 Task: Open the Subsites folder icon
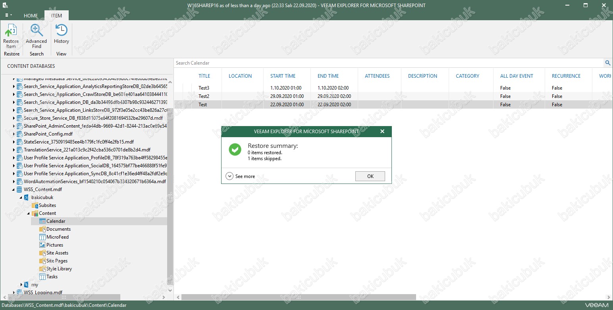point(35,205)
